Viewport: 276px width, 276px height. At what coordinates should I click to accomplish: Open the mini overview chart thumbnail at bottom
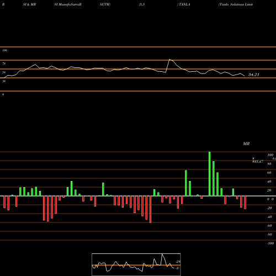click(x=136, y=264)
